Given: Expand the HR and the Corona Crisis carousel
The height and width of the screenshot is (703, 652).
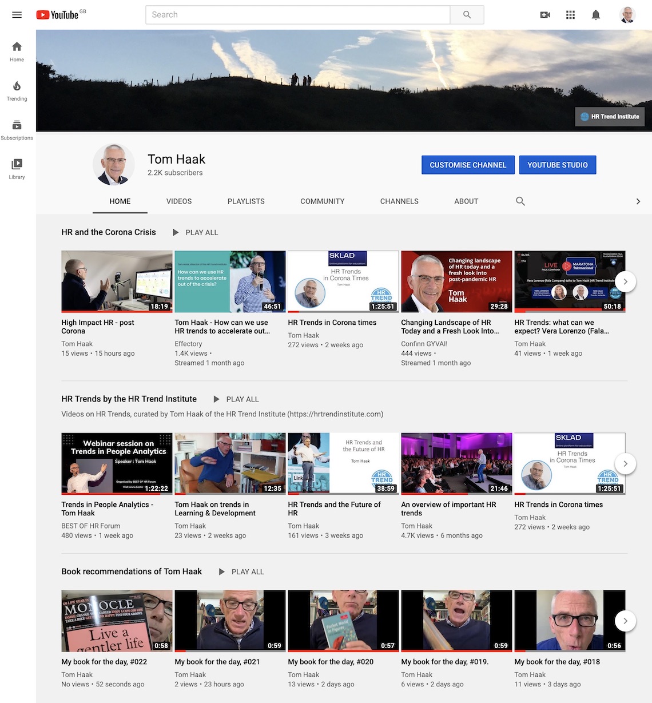Looking at the screenshot, I should [625, 281].
